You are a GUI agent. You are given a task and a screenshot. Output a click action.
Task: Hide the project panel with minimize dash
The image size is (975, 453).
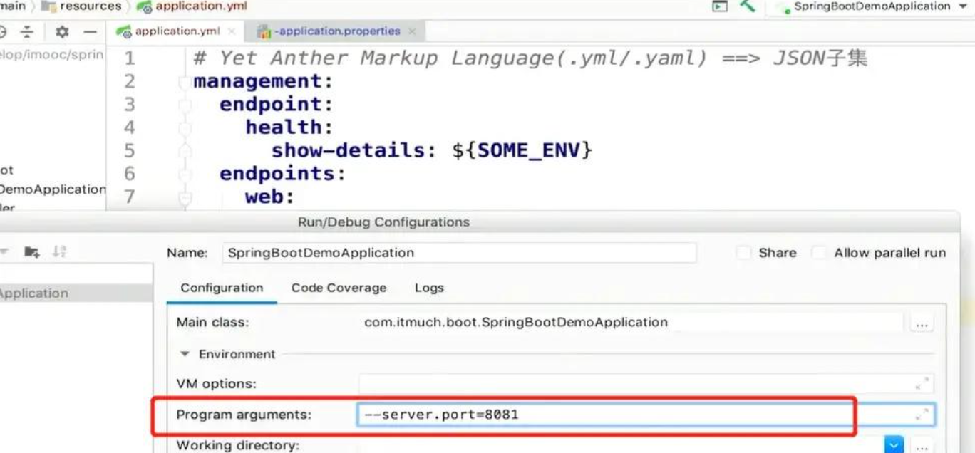click(x=90, y=32)
